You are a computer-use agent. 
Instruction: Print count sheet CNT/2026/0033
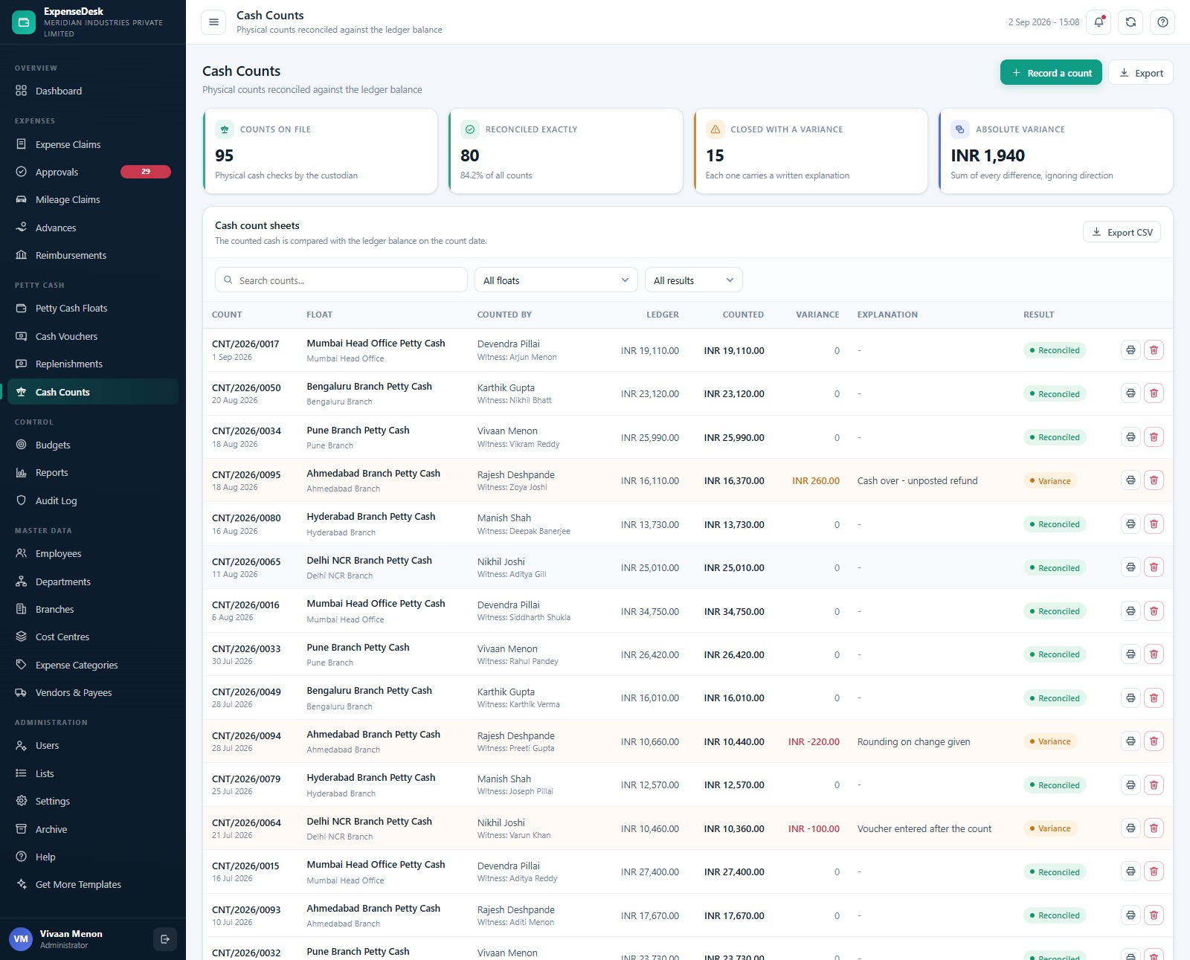1130,654
